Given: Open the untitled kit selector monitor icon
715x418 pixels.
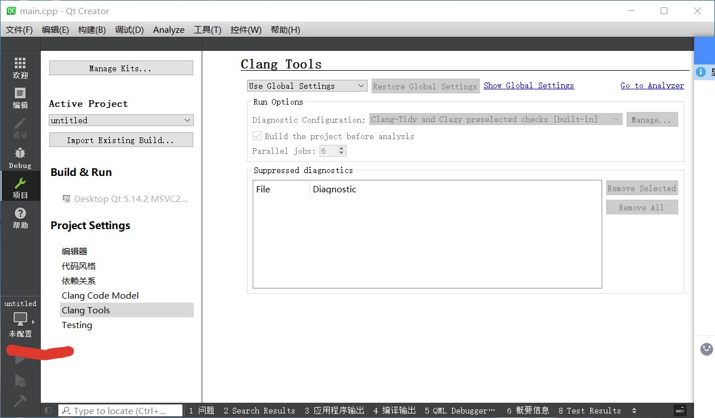Looking at the screenshot, I should click(x=20, y=318).
